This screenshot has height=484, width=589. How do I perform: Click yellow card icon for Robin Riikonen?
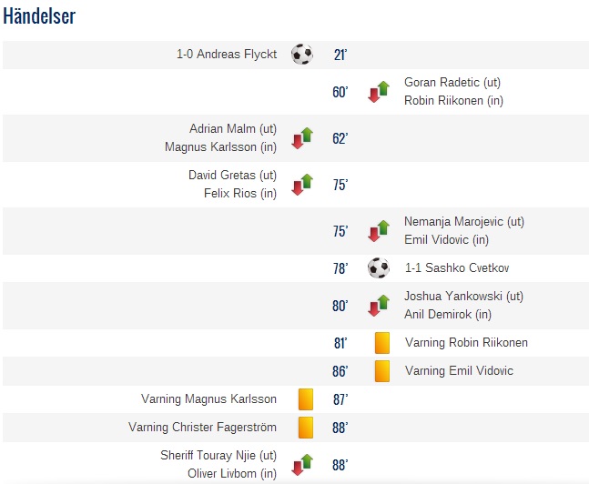(x=382, y=343)
